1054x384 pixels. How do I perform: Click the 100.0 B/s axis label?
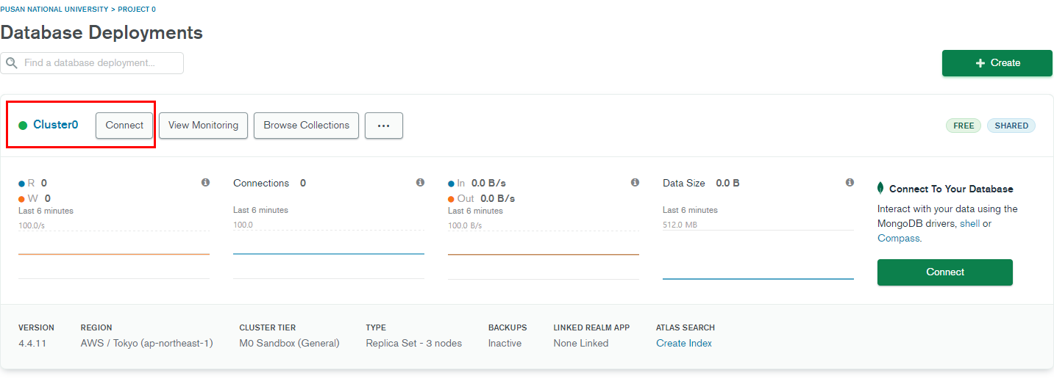465,225
